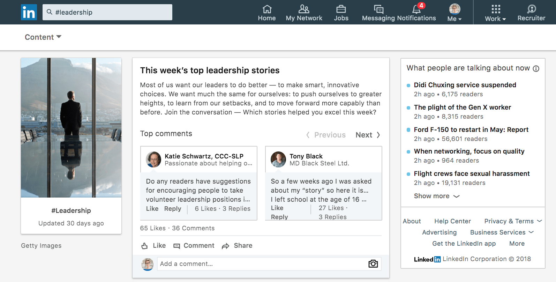The width and height of the screenshot is (556, 282).
Task: Click Get the LinkedIn app link
Action: point(464,244)
